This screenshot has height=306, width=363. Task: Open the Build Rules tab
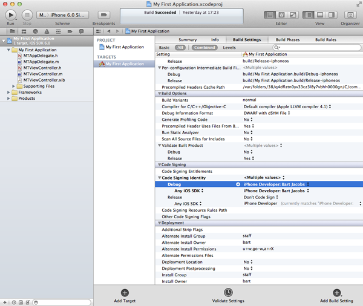(325, 40)
